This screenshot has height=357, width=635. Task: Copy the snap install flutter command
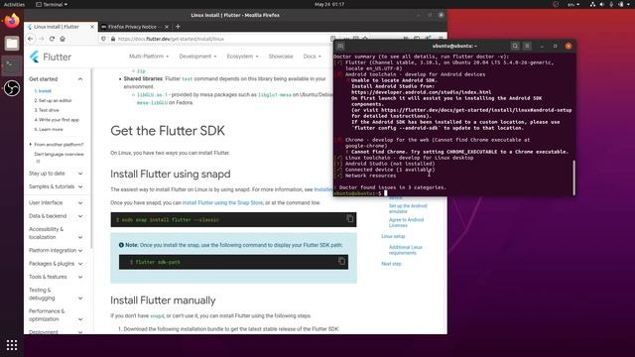click(349, 219)
